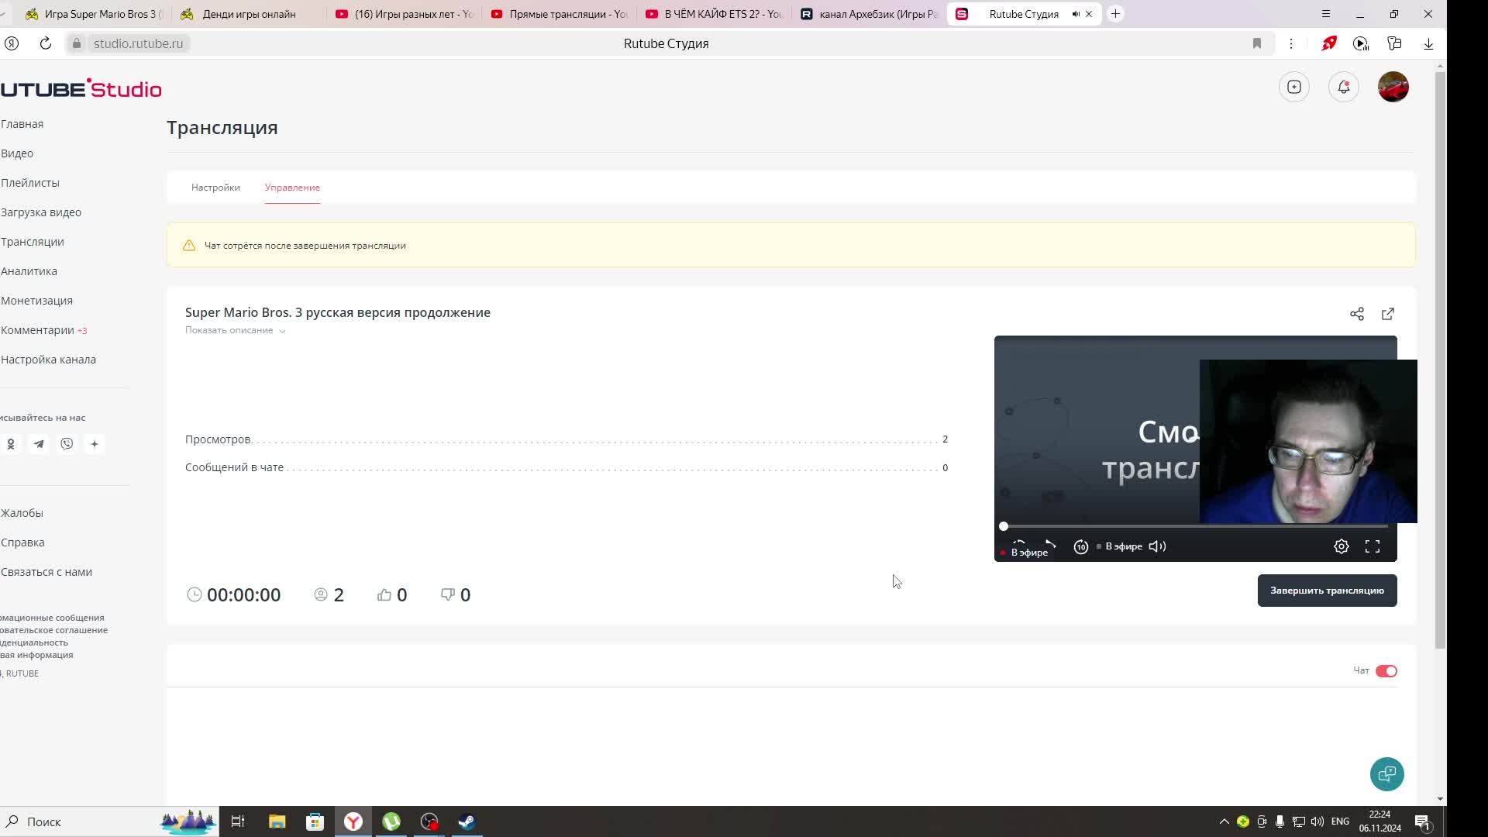Viewport: 1488px width, 837px height.
Task: Click the thumbs-up likes icon
Action: point(384,594)
